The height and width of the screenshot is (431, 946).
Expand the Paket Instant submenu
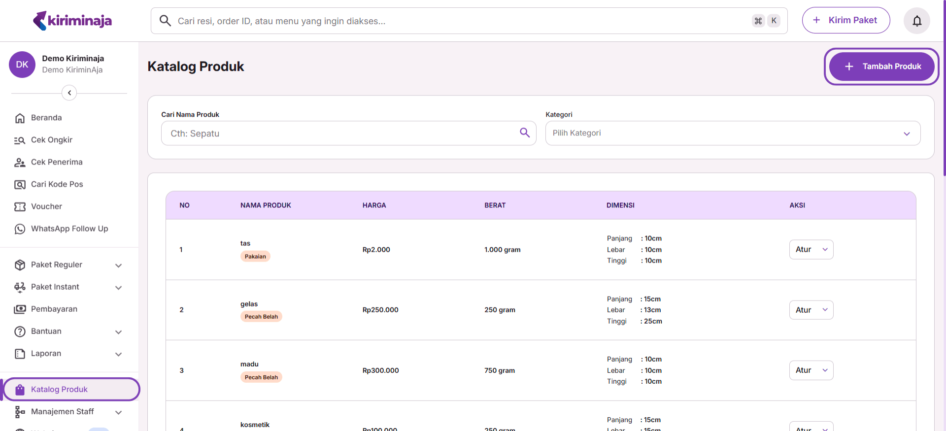pos(118,288)
